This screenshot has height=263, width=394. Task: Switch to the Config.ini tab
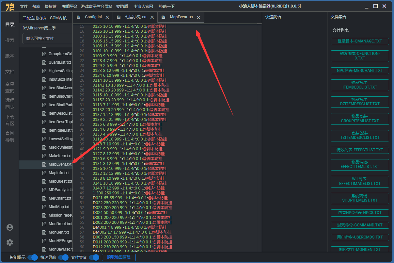tap(93, 17)
